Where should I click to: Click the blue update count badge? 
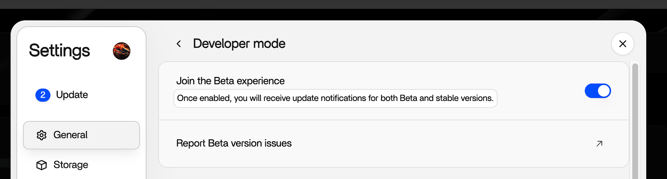[x=43, y=95]
